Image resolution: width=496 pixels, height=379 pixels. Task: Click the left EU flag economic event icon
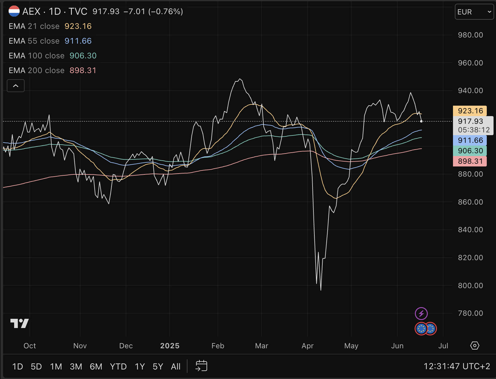click(x=421, y=329)
